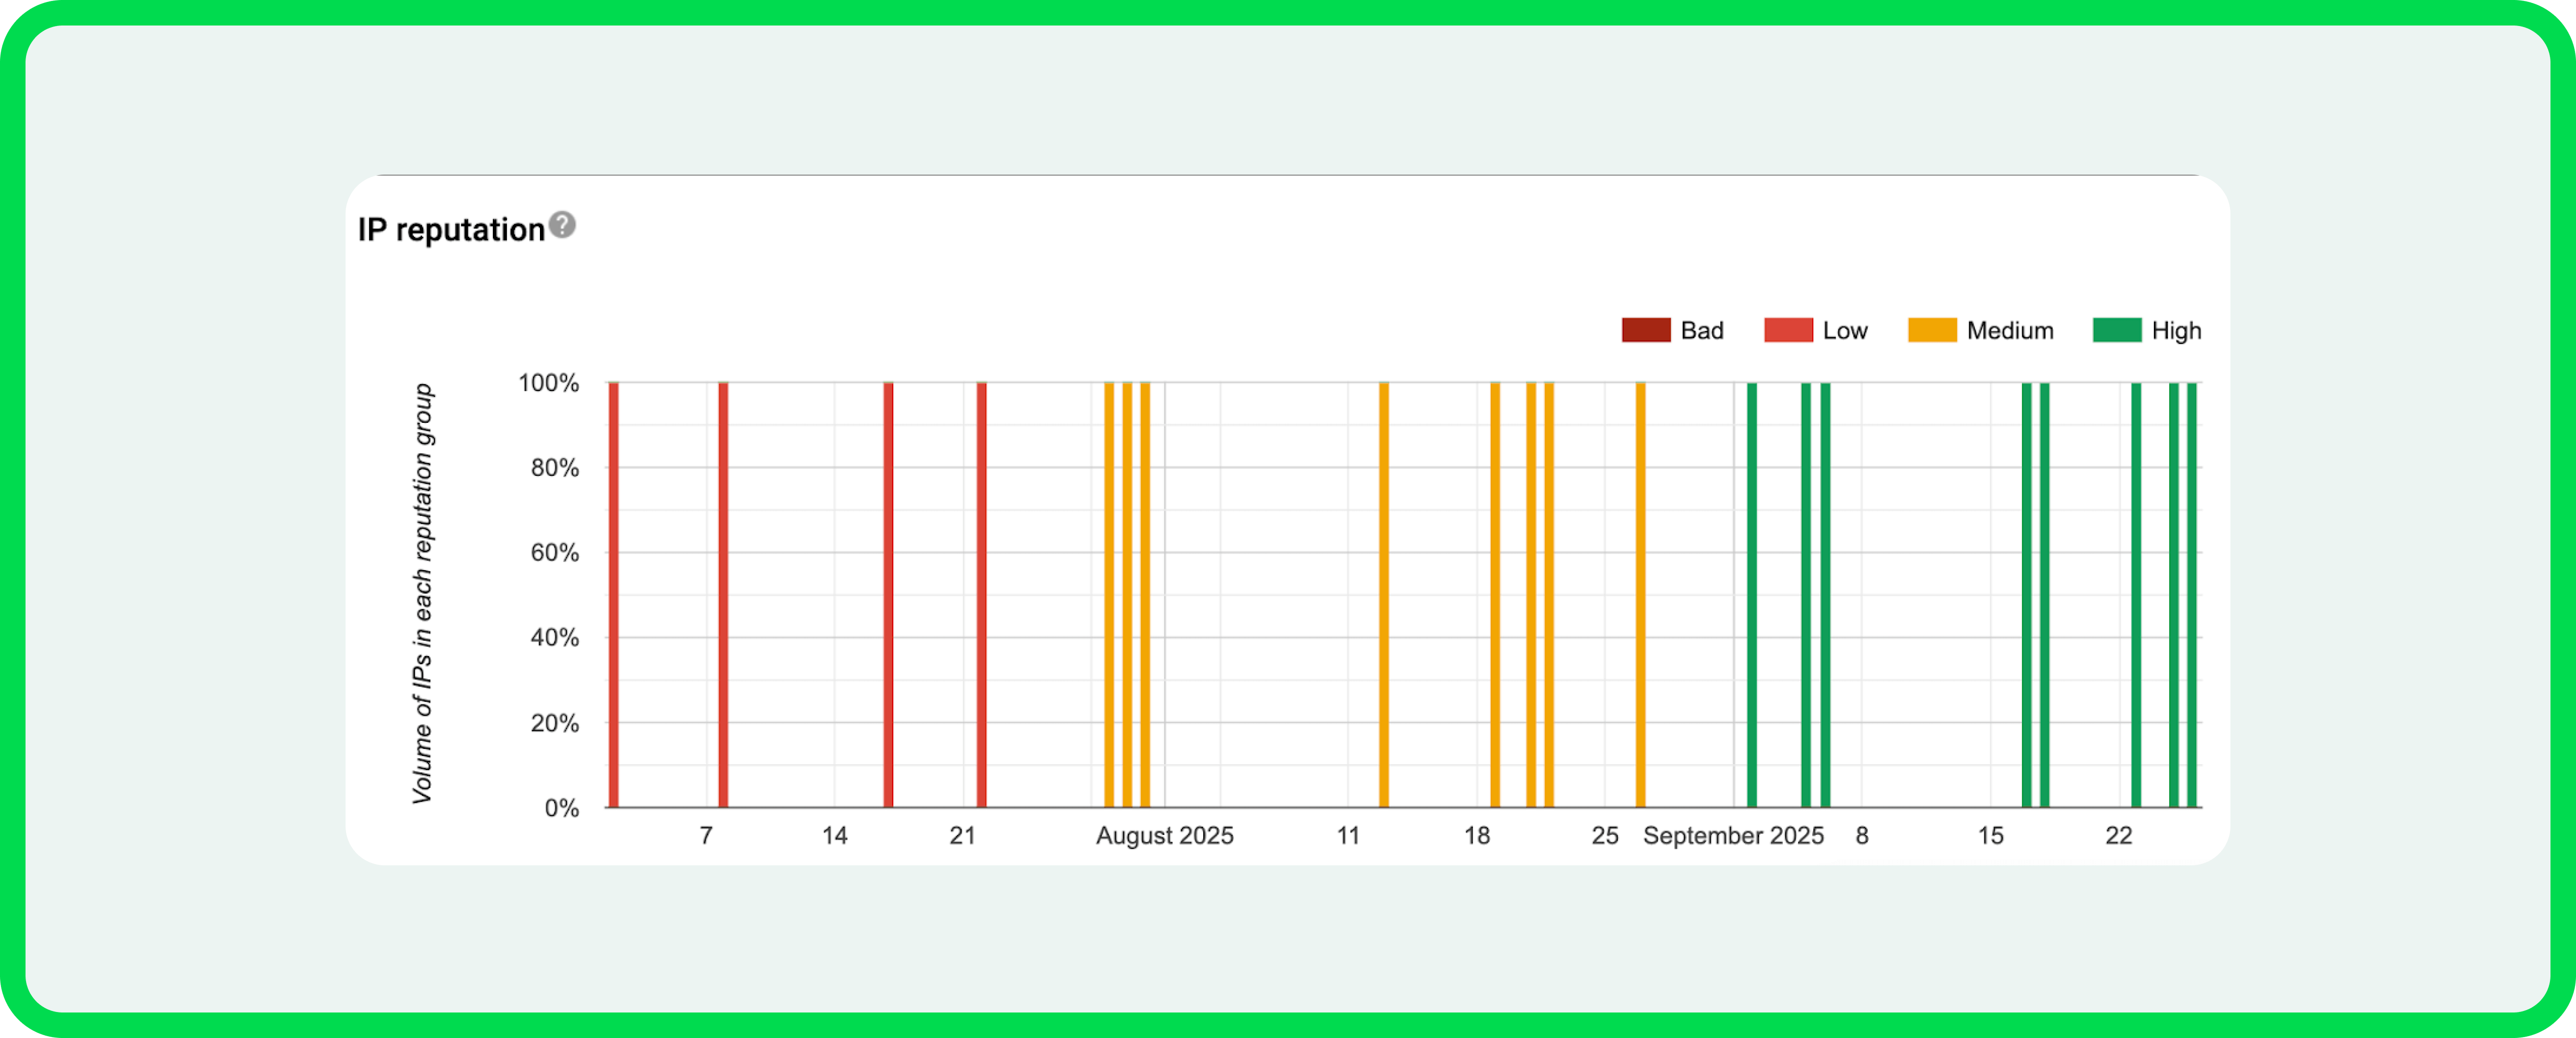Click the orange bar nearest the 11 label
The height and width of the screenshot is (1038, 2576).
click(x=1383, y=596)
